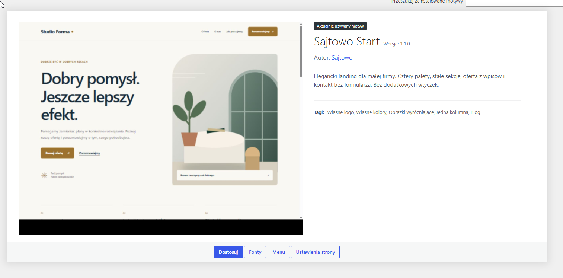Open the Sajtowo author link

342,58
